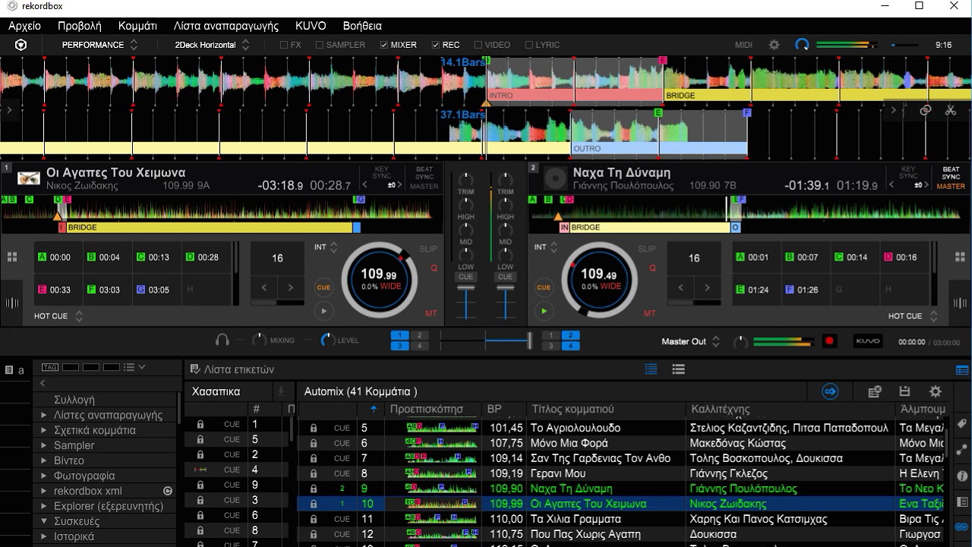Viewport: 972px width, 547px height.
Task: Open the Automix settings gear icon
Action: 936,391
